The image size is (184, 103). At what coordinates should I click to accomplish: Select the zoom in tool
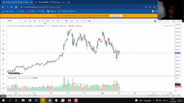click(3, 64)
